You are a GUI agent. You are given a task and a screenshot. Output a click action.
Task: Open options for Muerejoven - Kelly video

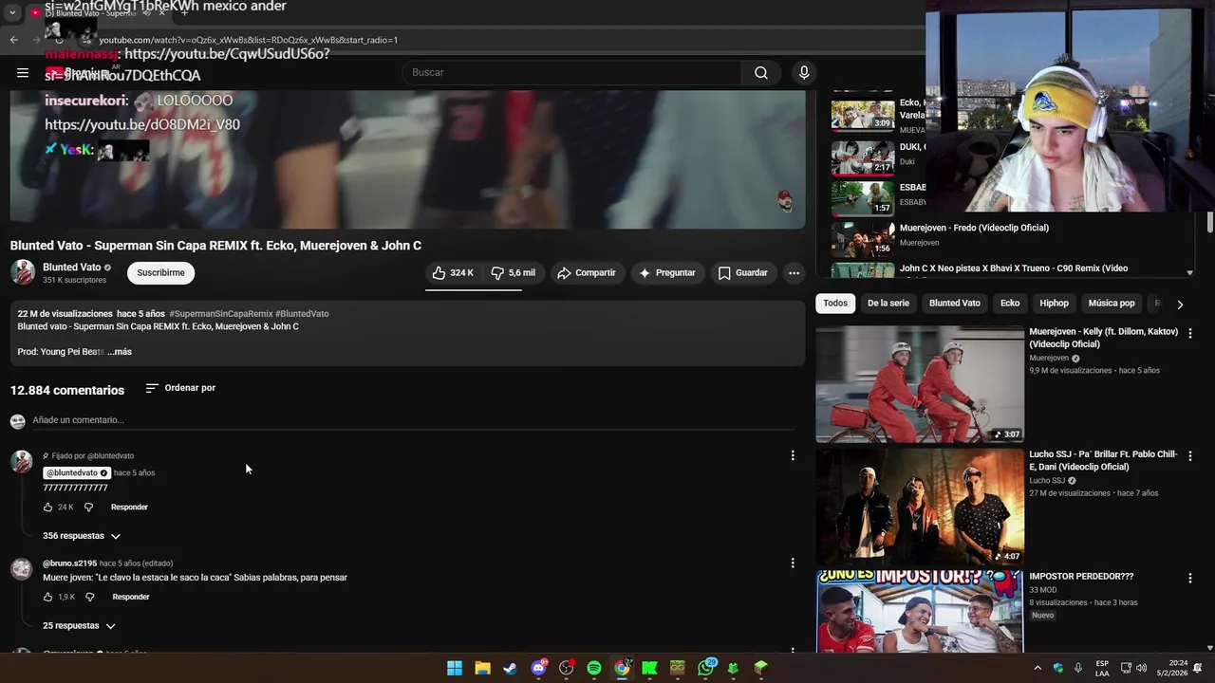(1189, 334)
